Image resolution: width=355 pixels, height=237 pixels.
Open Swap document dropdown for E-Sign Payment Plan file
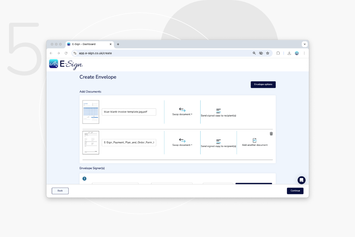182,145
